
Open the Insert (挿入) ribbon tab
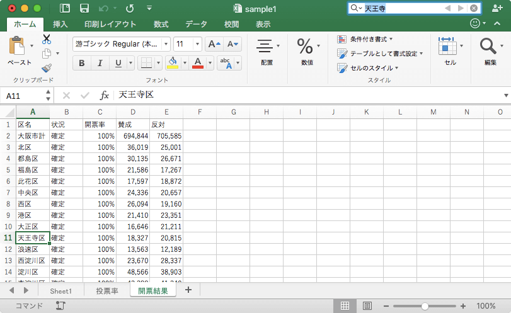click(60, 24)
